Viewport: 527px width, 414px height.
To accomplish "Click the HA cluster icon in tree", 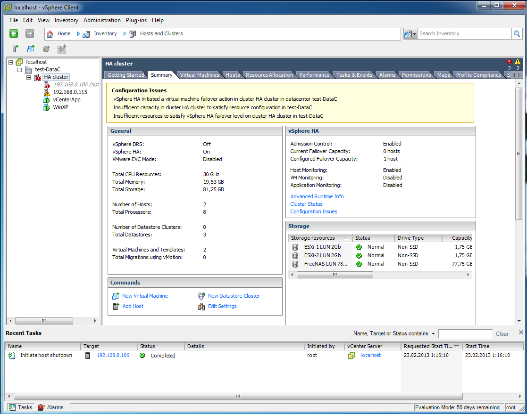I will 37,77.
